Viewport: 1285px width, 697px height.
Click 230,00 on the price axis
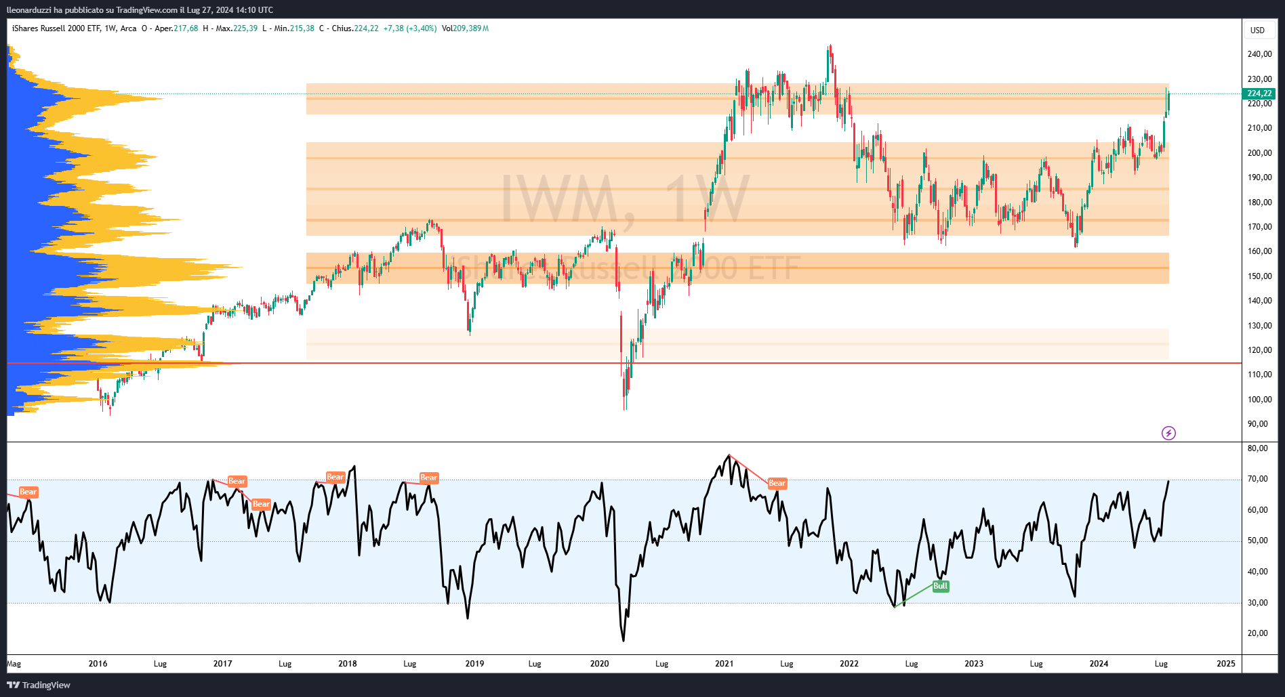[1260, 79]
